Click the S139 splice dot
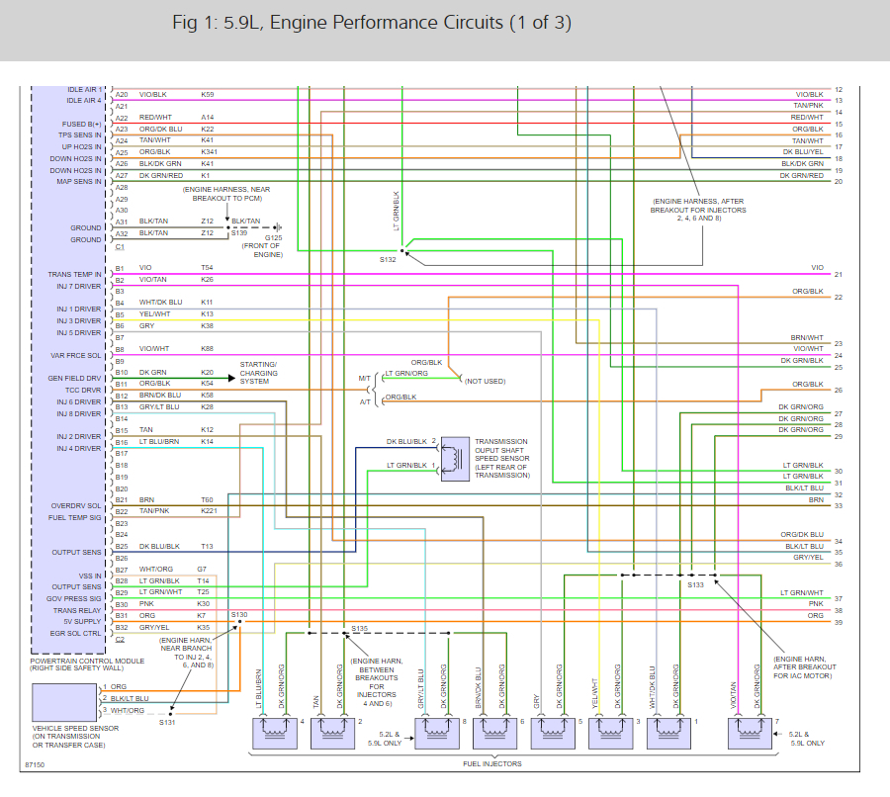The height and width of the screenshot is (797, 890). coord(228,227)
